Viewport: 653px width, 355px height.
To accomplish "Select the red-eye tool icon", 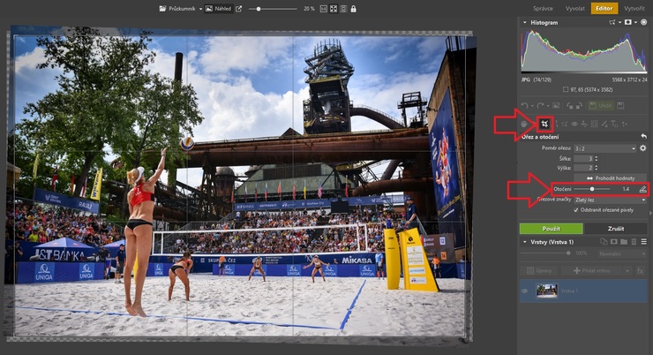I will point(576,124).
